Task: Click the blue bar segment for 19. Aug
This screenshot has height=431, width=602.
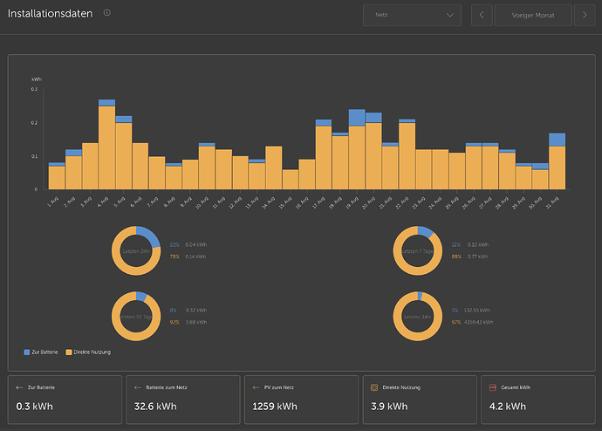Action: 357,118
